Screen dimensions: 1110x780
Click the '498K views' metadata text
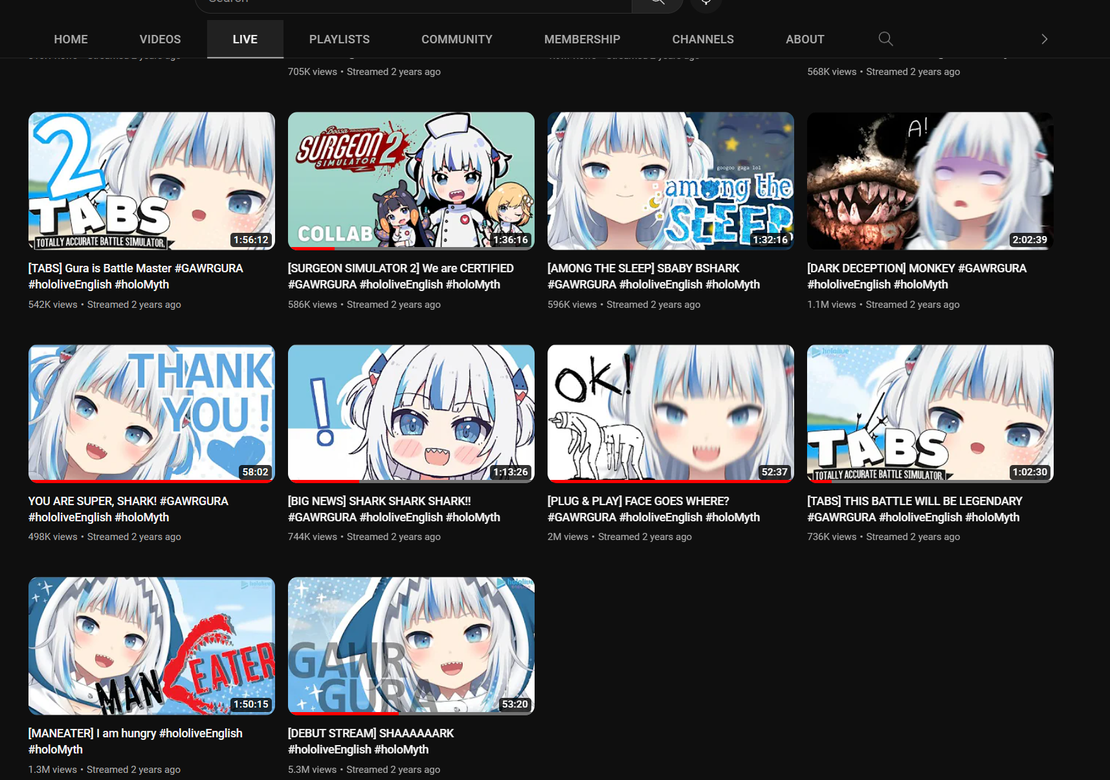pos(53,537)
